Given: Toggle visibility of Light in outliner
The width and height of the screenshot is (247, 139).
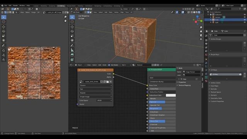Looking at the screenshot, I should 245,22.
